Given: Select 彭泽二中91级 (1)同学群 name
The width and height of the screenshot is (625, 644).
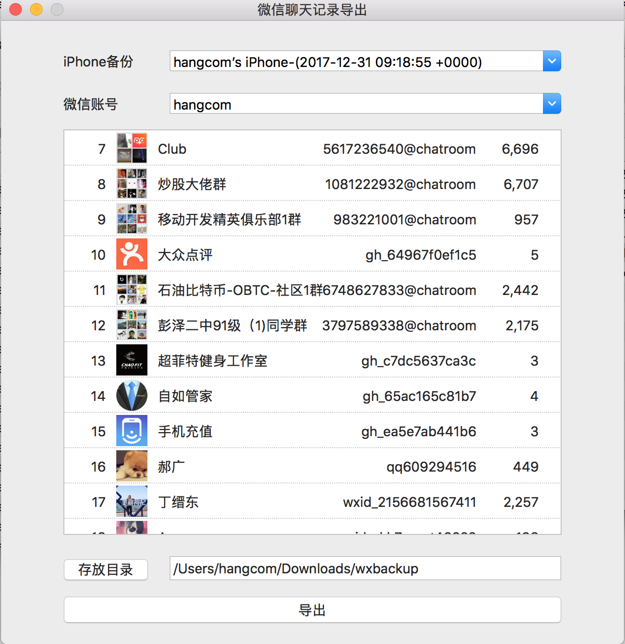Looking at the screenshot, I should 233,326.
